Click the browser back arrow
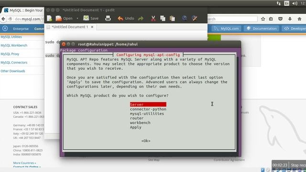The image size is (306, 172). pyautogui.click(x=3, y=19)
